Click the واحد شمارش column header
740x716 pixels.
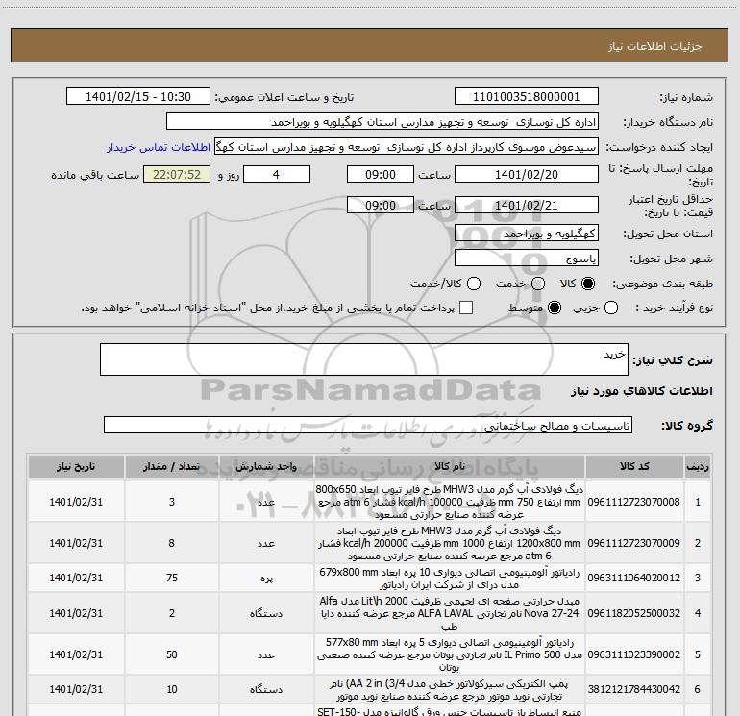coord(266,466)
